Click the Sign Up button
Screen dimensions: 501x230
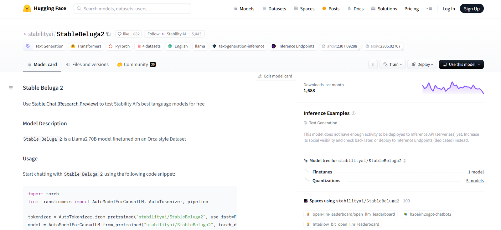point(471,9)
